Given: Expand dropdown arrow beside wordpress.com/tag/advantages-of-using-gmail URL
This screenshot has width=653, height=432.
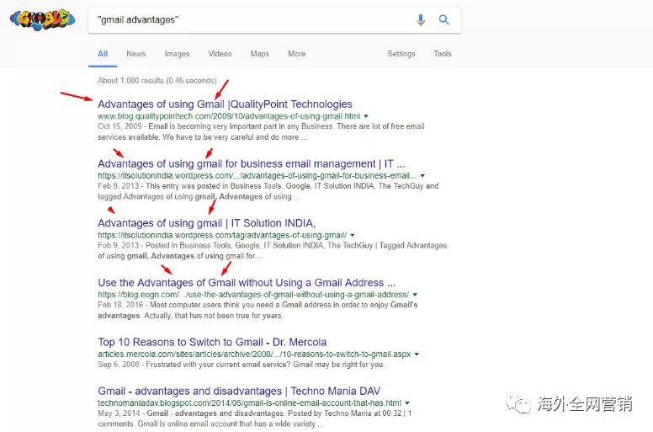Looking at the screenshot, I should (353, 236).
